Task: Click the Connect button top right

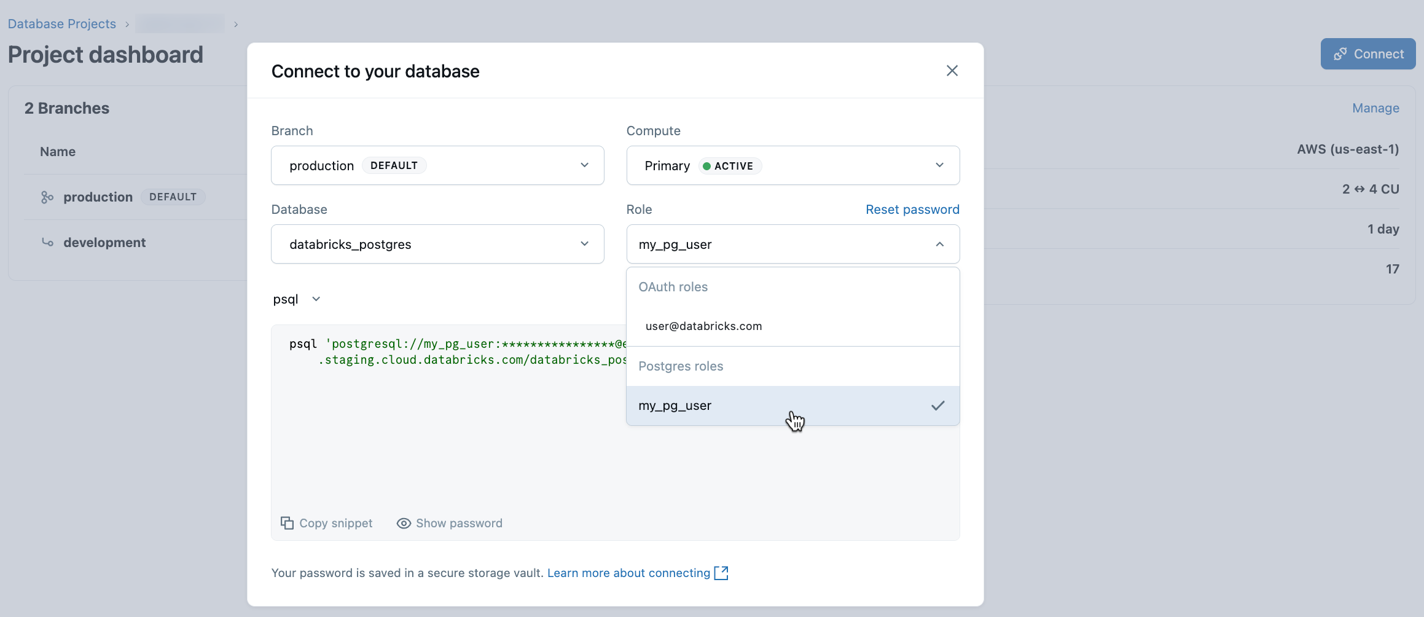Action: coord(1367,53)
